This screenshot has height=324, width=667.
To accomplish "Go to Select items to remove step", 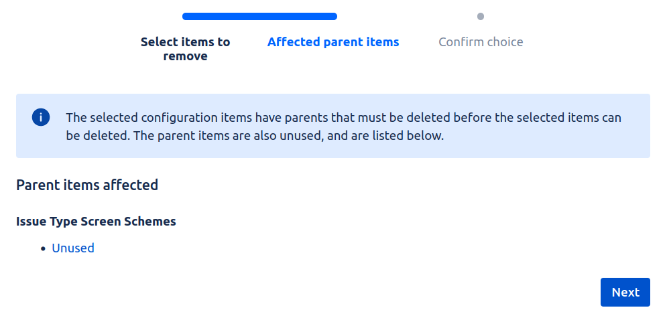I will click(185, 49).
